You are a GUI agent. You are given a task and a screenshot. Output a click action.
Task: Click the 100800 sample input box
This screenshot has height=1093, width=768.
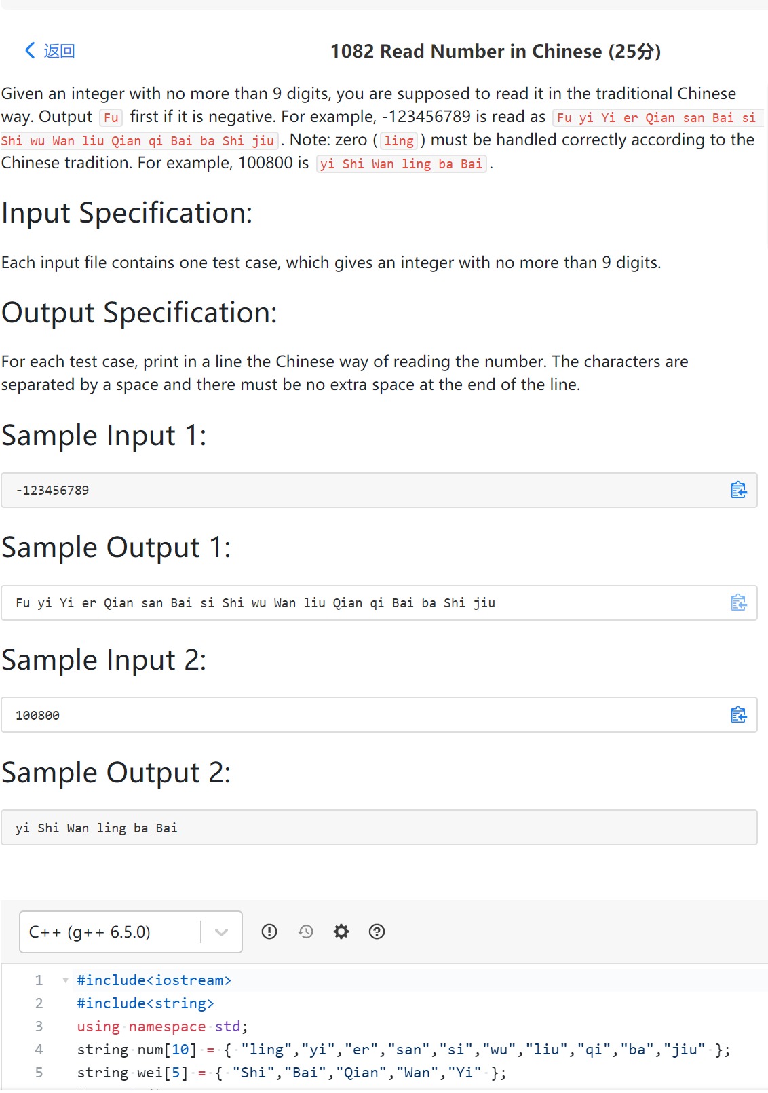[379, 715]
